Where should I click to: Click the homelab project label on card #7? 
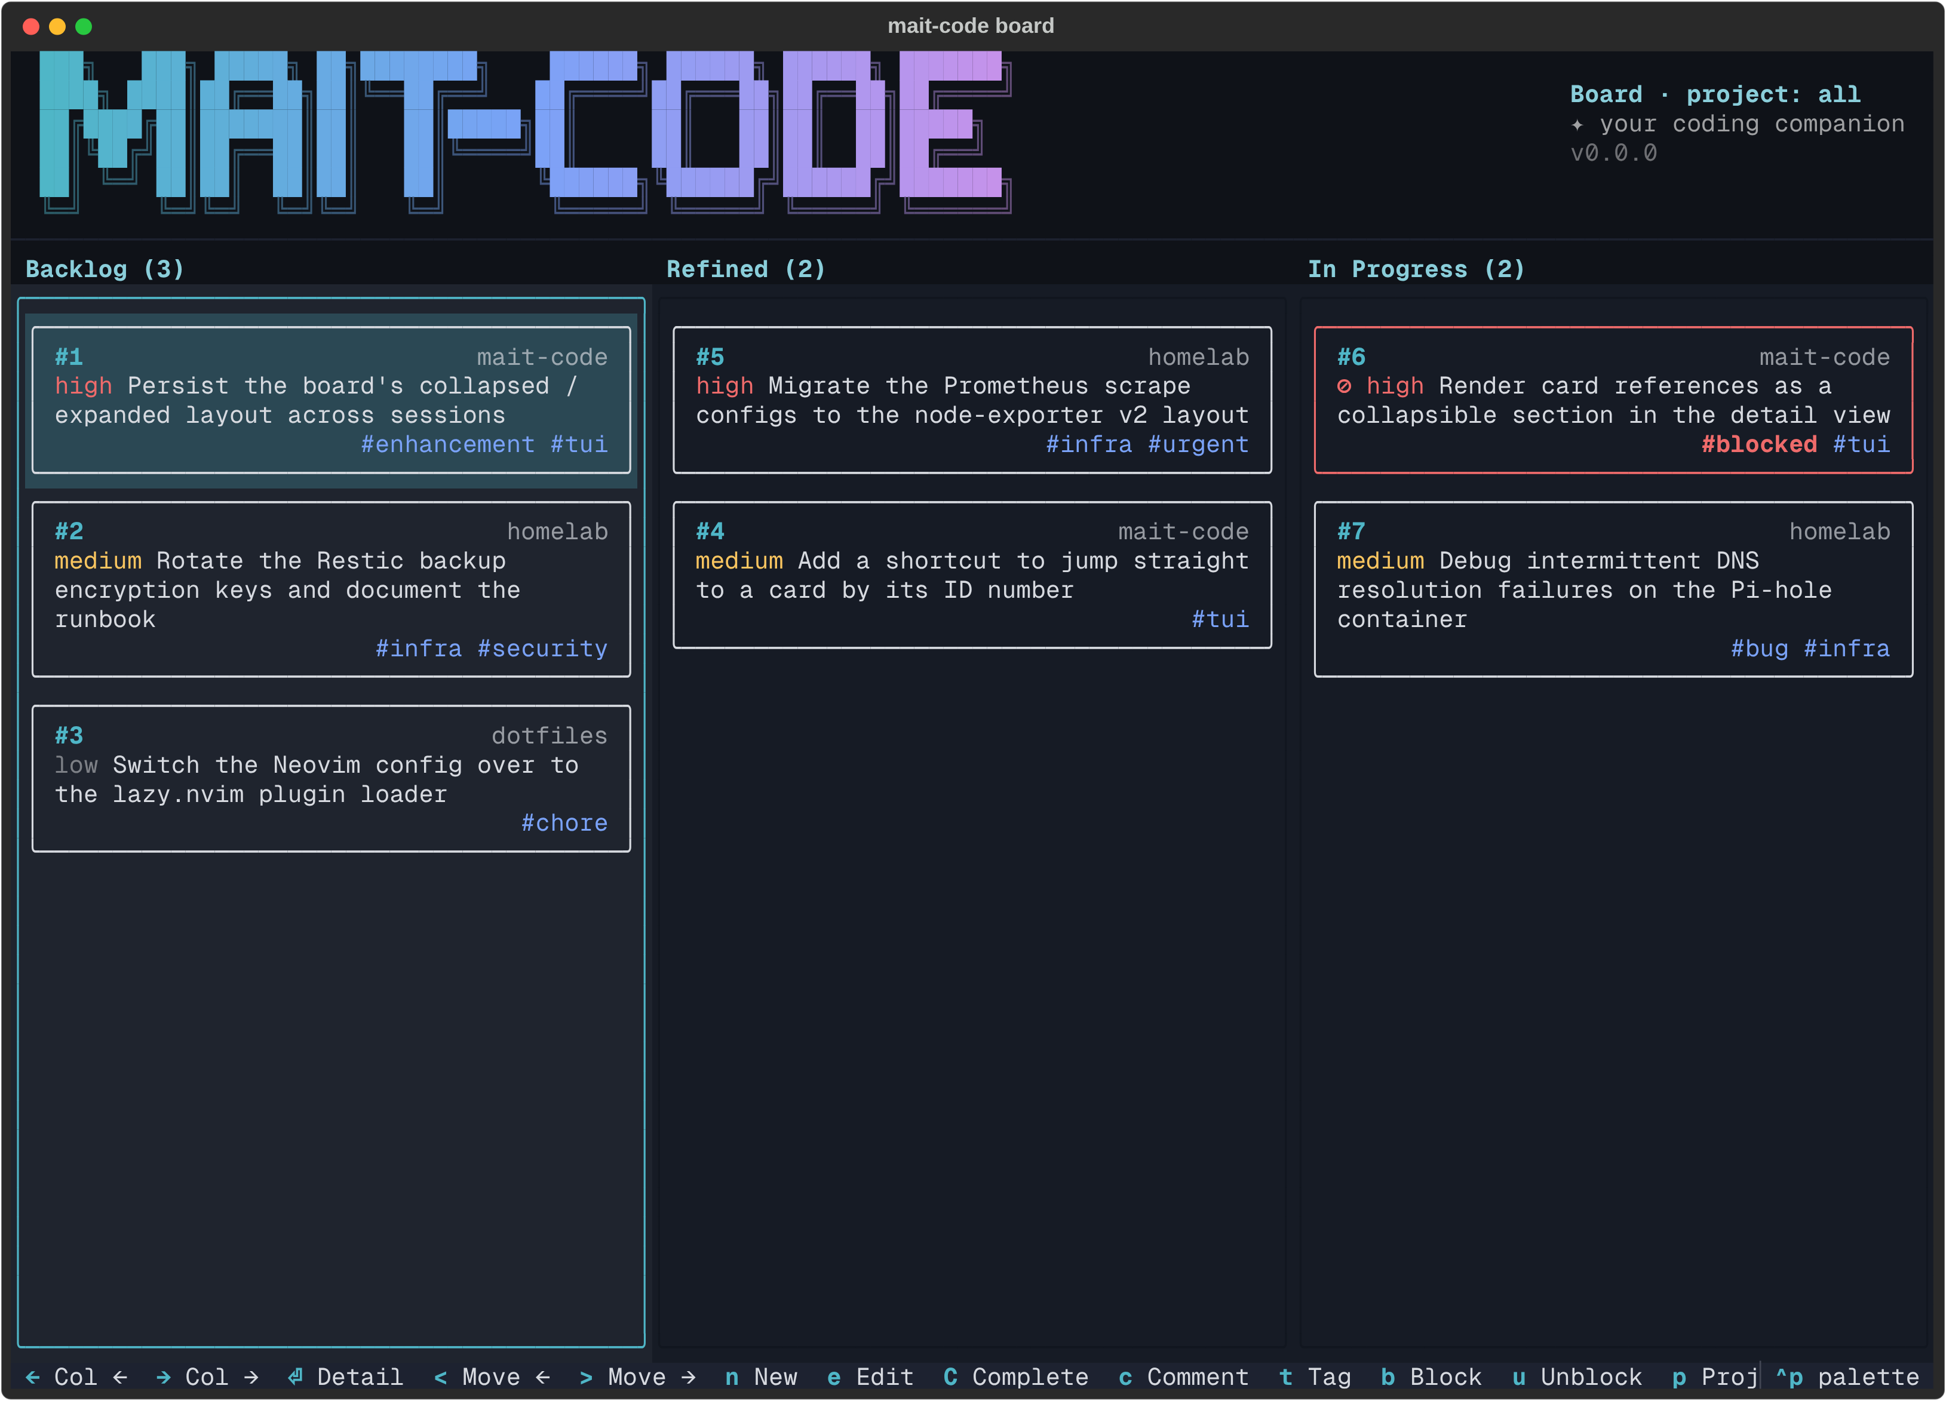coord(1838,531)
